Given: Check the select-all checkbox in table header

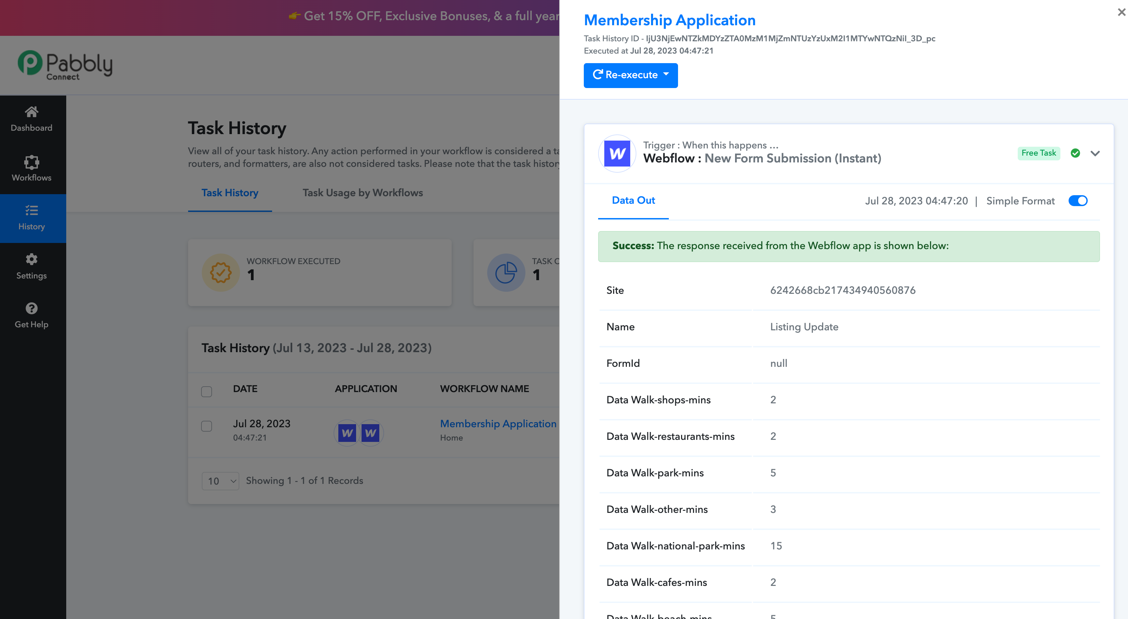Looking at the screenshot, I should tap(207, 391).
